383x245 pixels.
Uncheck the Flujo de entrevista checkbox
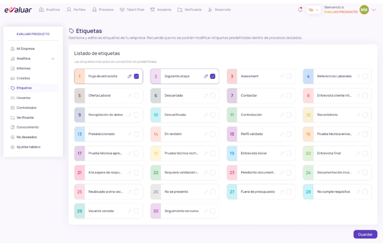point(136,76)
